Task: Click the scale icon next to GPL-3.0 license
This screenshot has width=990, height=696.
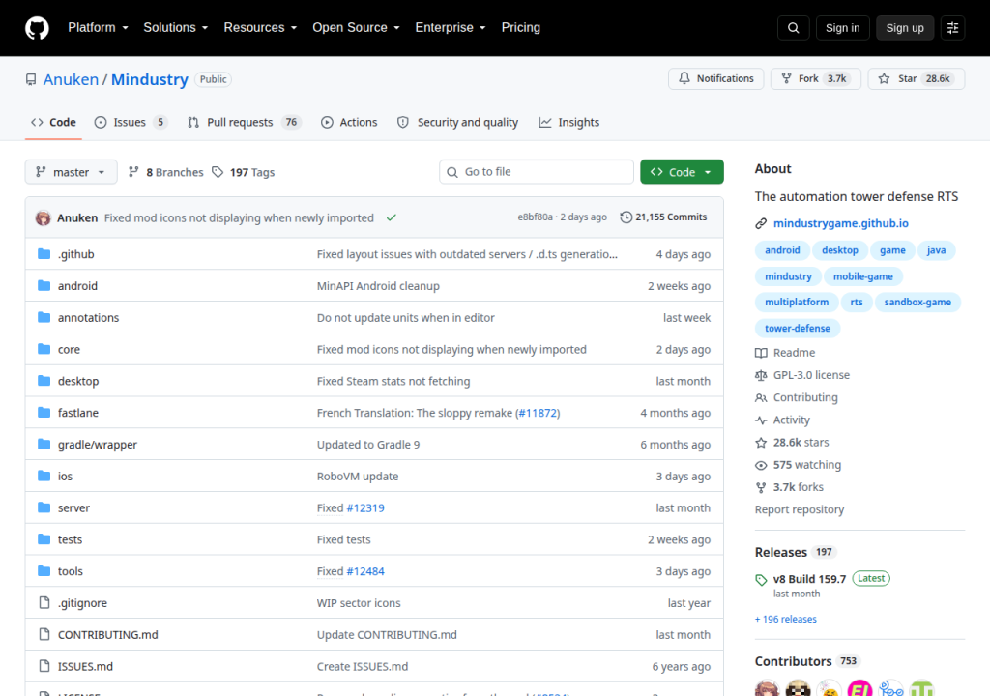Action: [x=761, y=375]
